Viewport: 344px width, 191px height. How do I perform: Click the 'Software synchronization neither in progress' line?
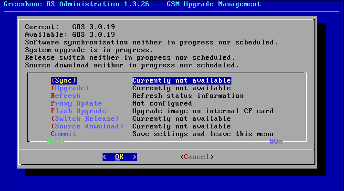click(x=151, y=42)
